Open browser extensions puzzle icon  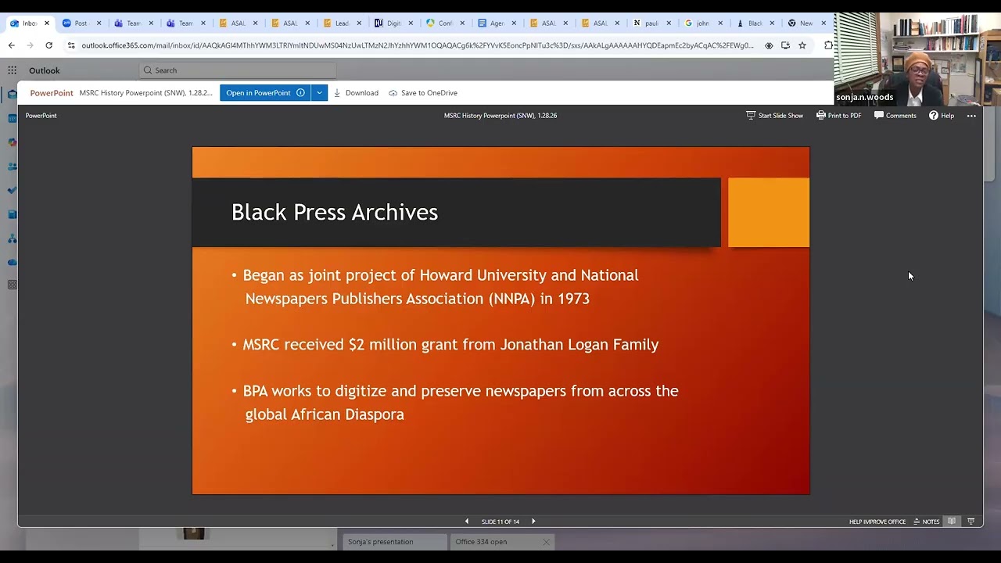[x=828, y=45]
